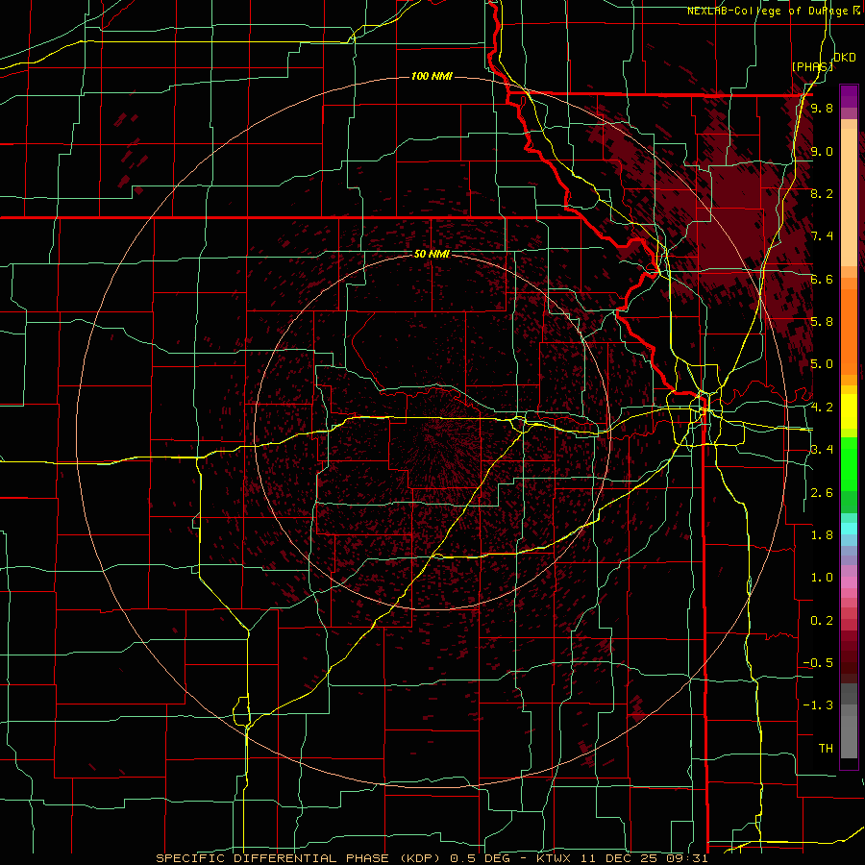Select the 5.8 scale value label

pyautogui.click(x=822, y=322)
